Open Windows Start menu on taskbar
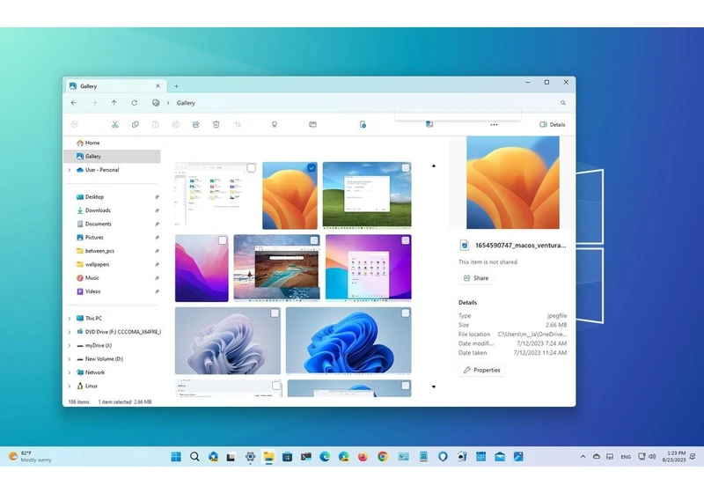The width and height of the screenshot is (704, 493). (176, 457)
